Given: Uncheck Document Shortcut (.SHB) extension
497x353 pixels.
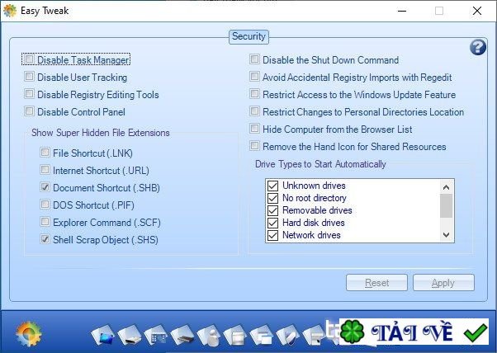Looking at the screenshot, I should click(x=45, y=187).
